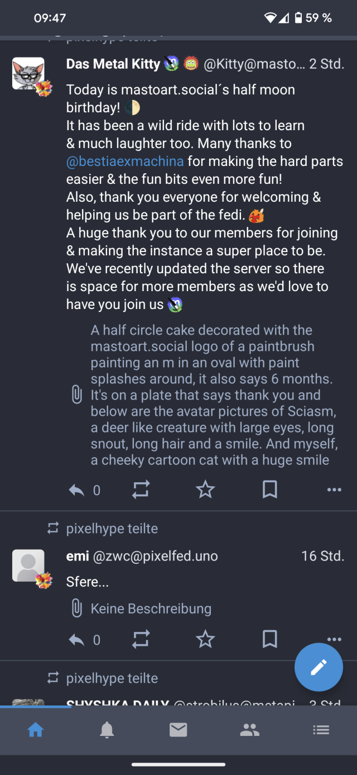Favorite the mastoart.social birthday post
The width and height of the screenshot is (357, 775).
(x=205, y=490)
